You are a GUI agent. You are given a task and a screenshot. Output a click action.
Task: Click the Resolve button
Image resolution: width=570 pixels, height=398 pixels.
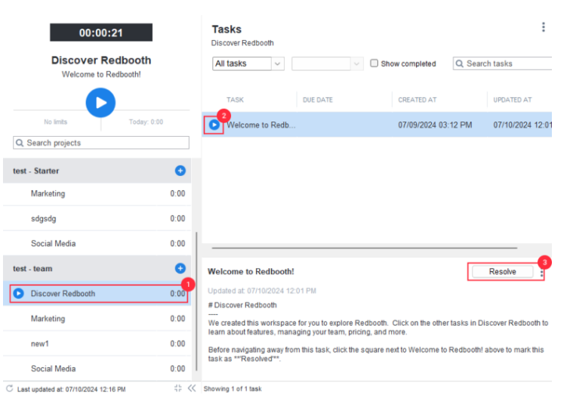click(502, 272)
